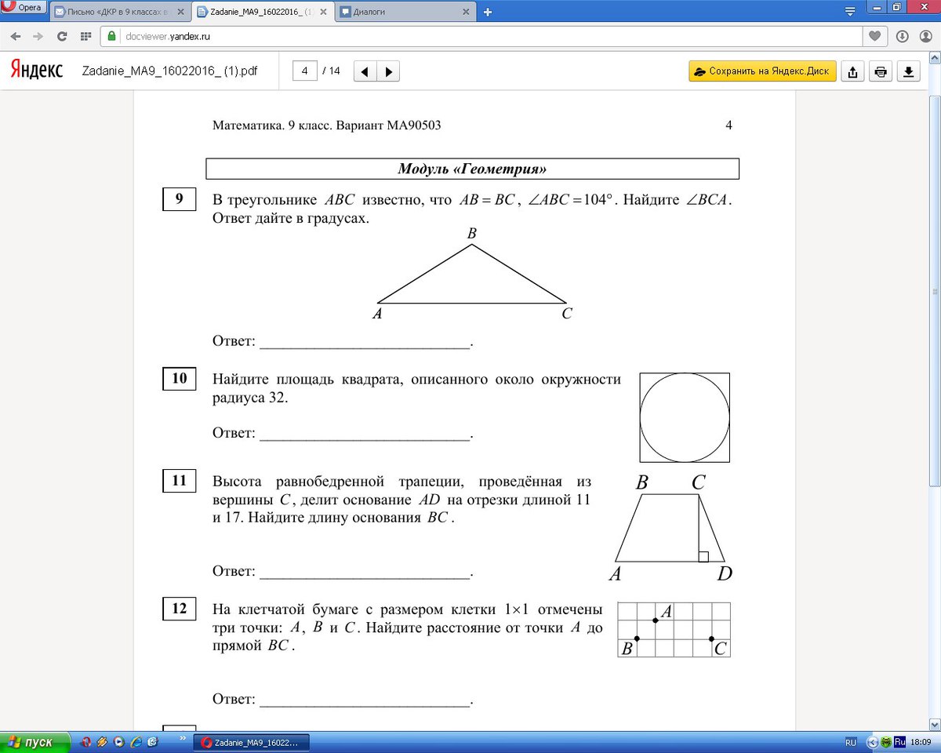Print the document using printer icon
The image size is (941, 753).
881,71
